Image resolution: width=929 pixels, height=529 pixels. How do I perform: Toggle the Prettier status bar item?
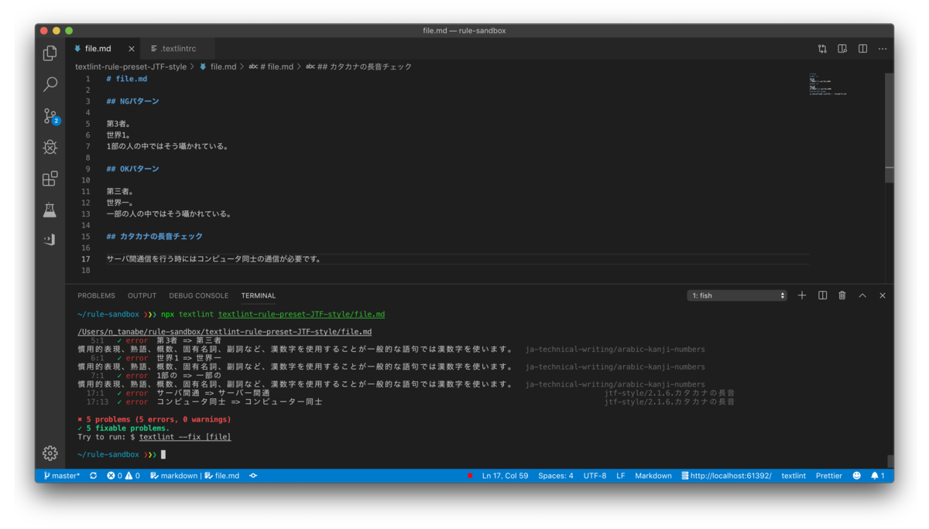tap(828, 476)
